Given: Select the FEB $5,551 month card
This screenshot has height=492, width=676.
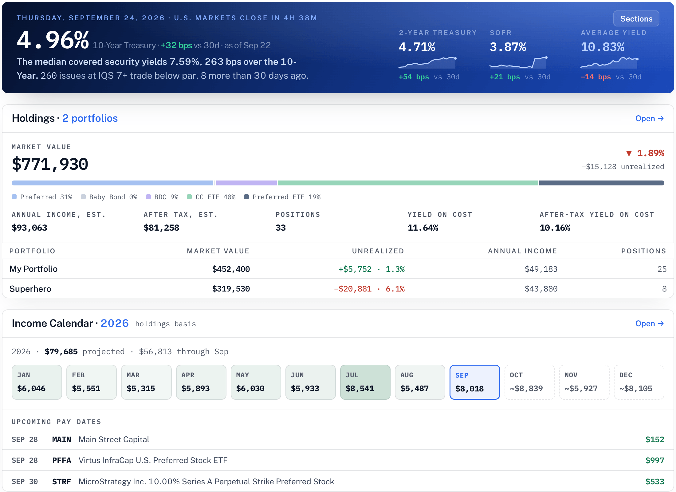Looking at the screenshot, I should coord(92,382).
